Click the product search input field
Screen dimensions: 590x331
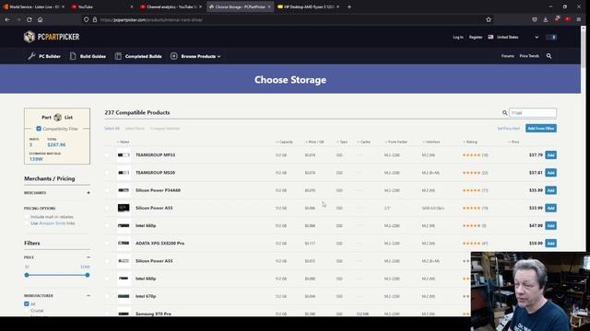[533, 112]
